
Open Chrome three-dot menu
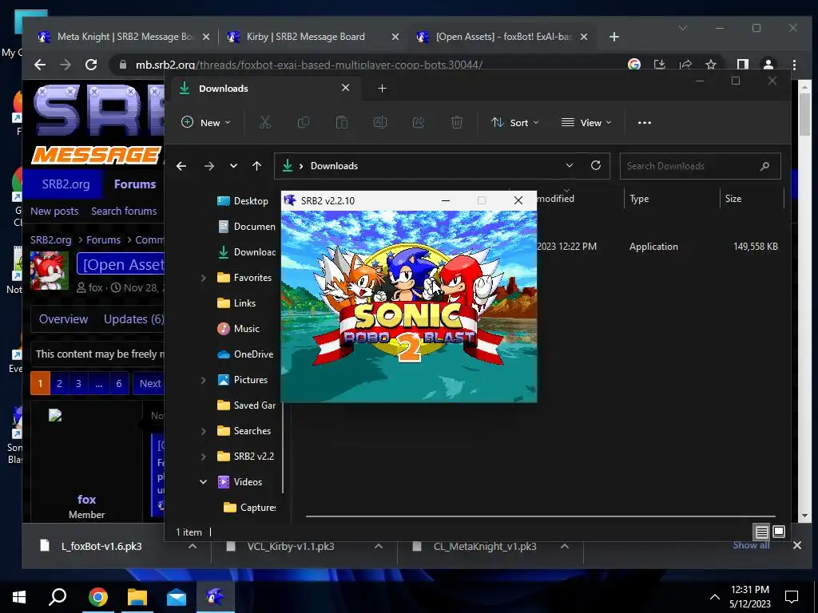(x=794, y=65)
